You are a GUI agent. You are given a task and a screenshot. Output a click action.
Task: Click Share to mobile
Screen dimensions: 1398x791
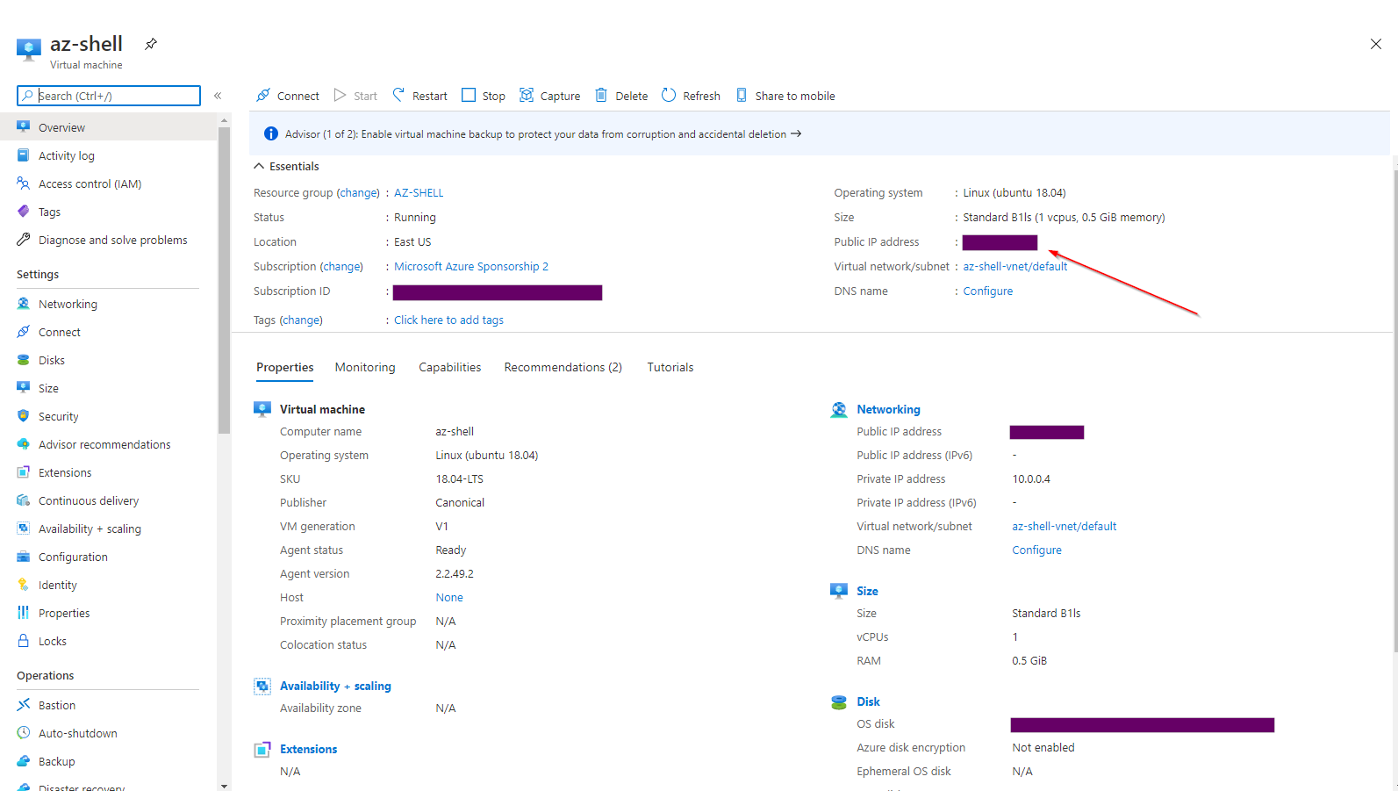pos(785,96)
